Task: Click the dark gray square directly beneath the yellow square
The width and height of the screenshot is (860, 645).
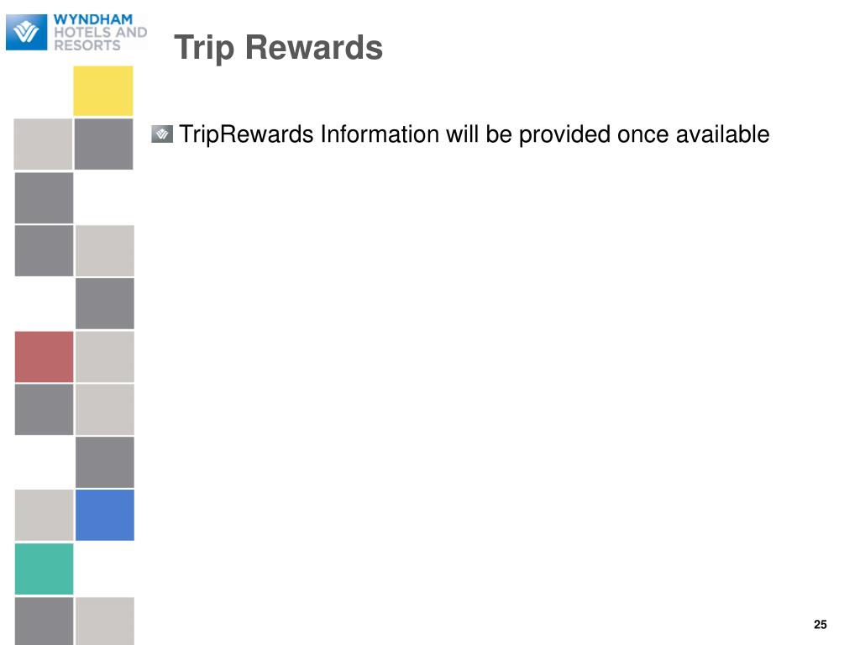Action: coord(103,144)
